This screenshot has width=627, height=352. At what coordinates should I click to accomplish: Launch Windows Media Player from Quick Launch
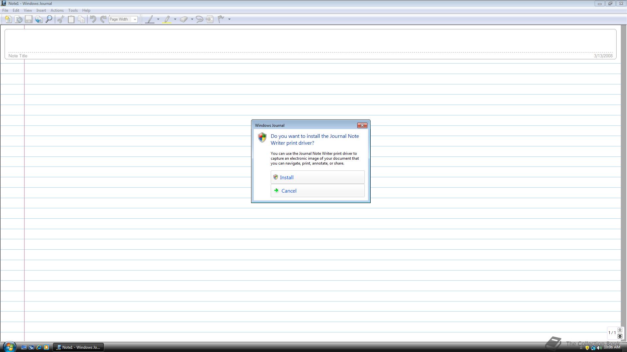(46, 347)
